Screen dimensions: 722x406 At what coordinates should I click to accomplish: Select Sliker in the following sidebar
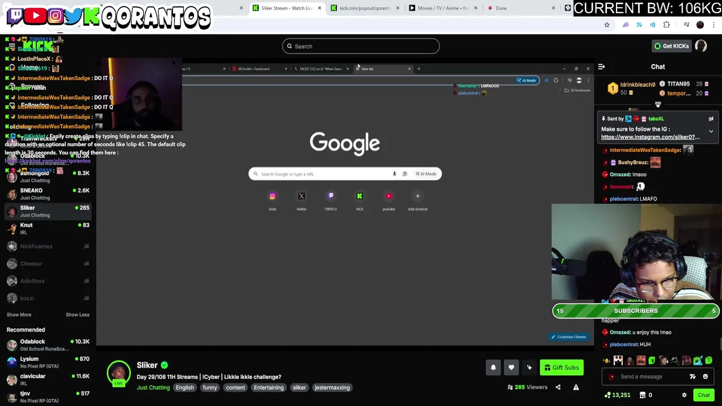(48, 211)
